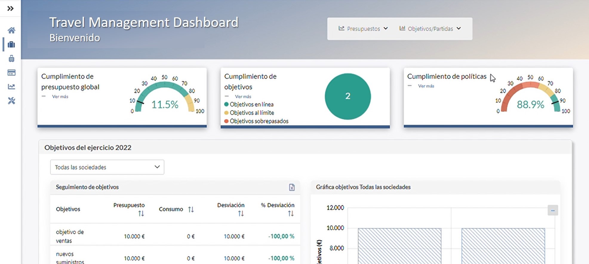Open the line chart reports sidebar icon

(x=11, y=87)
